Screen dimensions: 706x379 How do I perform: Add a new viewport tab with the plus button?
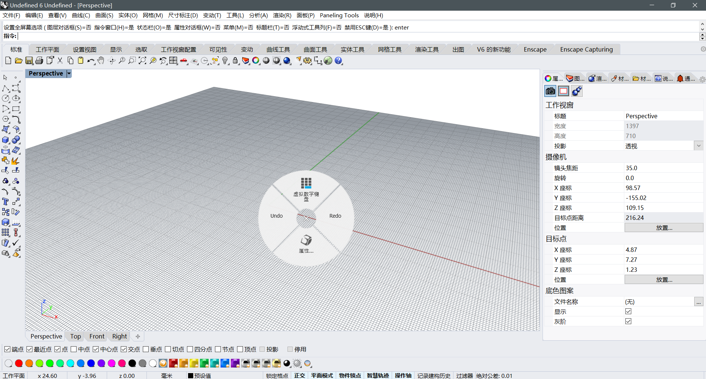138,336
